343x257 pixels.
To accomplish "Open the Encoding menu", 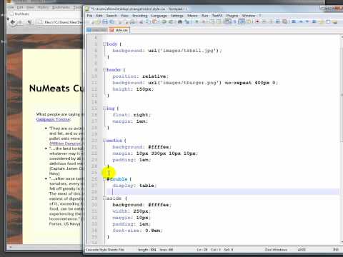I will [x=139, y=16].
